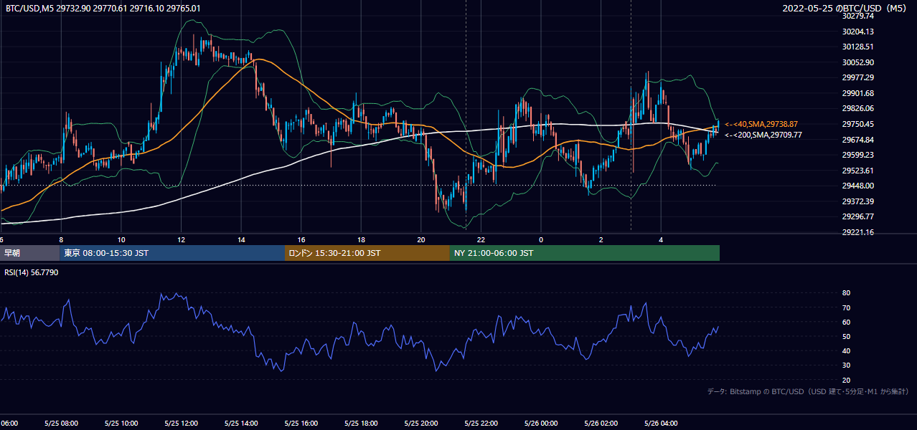Click hour label 16 under price chart
Image resolution: width=917 pixels, height=430 pixels.
pos(301,239)
